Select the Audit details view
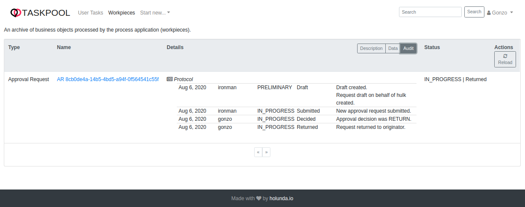The width and height of the screenshot is (525, 207). (408, 48)
